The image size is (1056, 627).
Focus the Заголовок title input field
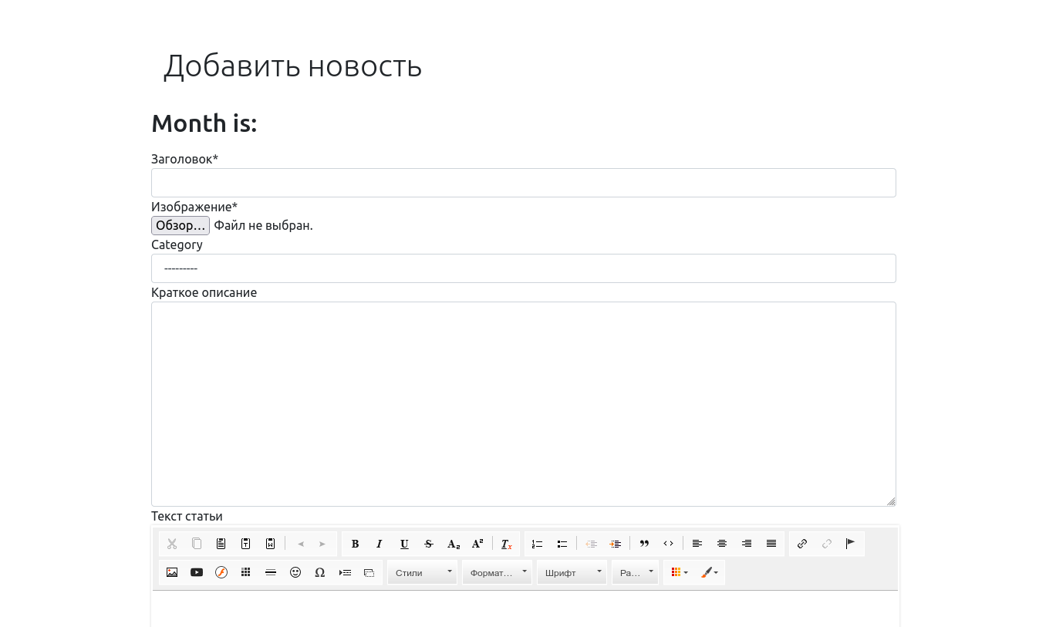coord(523,183)
